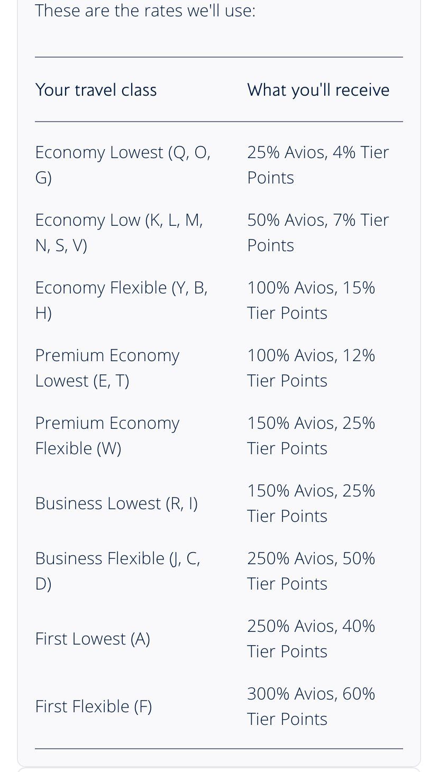Click the 'Your travel class' column header
This screenshot has width=438, height=772.
pos(96,90)
